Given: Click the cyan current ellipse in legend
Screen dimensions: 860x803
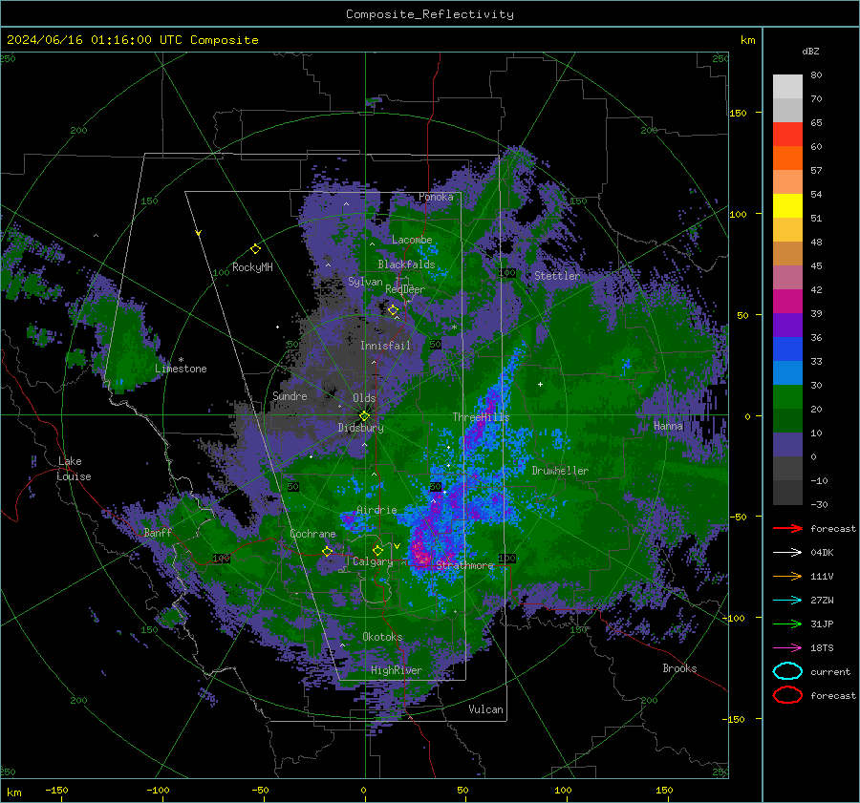Looking at the screenshot, I should [787, 671].
